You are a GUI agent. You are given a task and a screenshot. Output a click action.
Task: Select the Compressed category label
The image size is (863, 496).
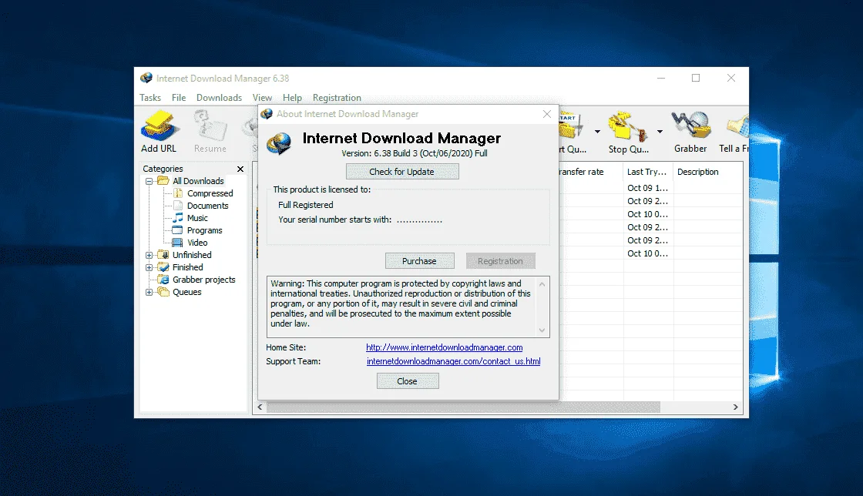click(210, 193)
